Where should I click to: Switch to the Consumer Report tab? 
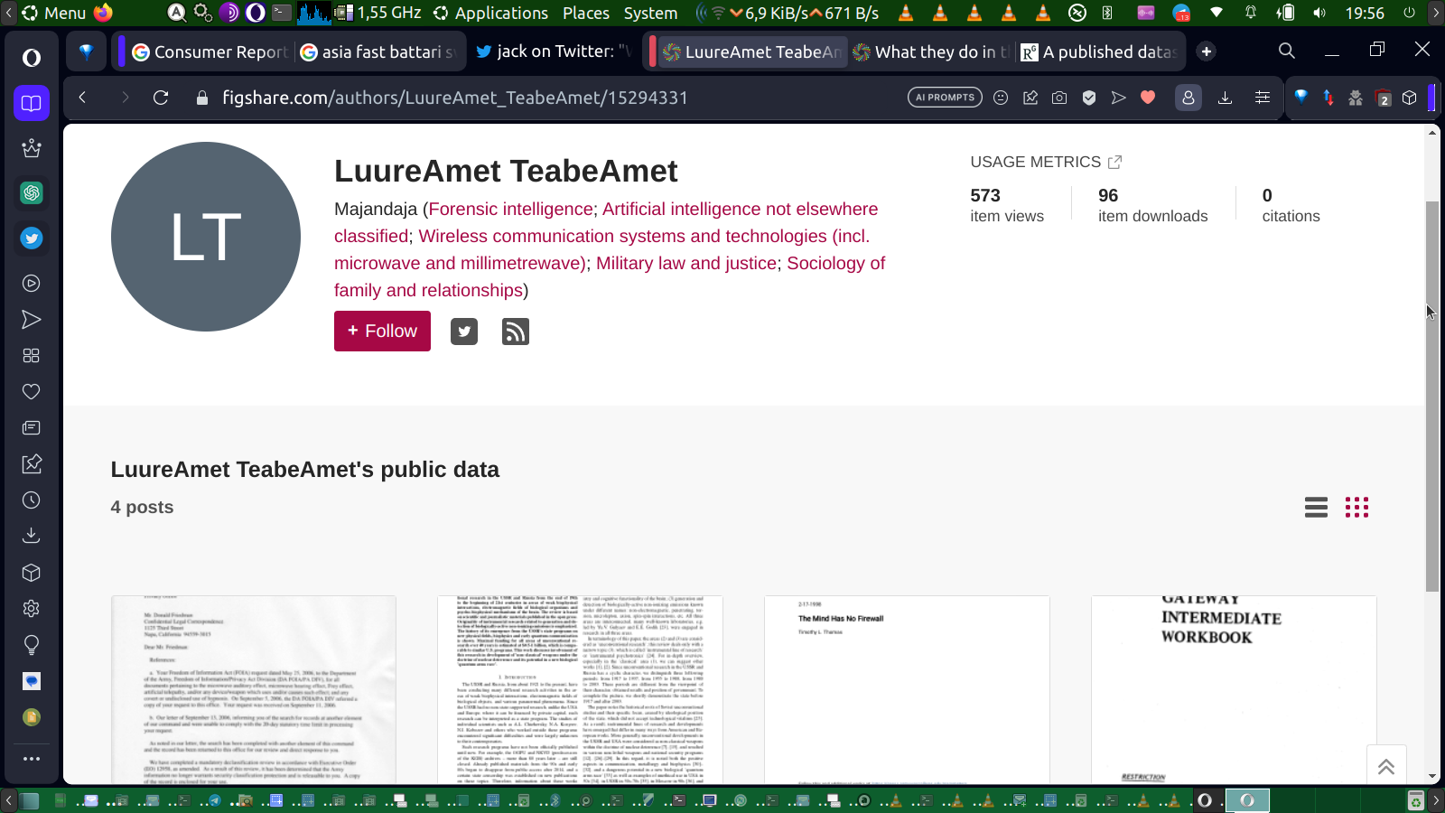pos(210,51)
